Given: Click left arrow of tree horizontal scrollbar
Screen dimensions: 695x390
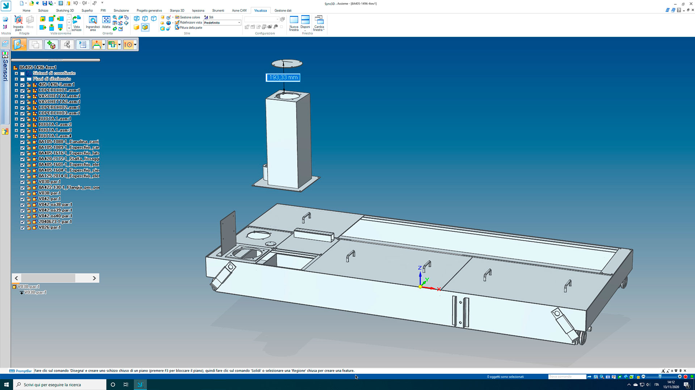Looking at the screenshot, I should [16, 278].
